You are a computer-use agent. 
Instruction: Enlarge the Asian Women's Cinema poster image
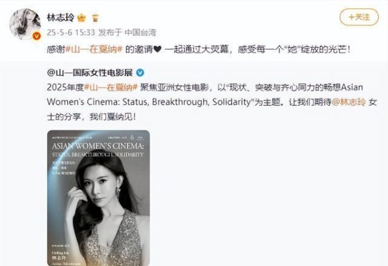98,198
